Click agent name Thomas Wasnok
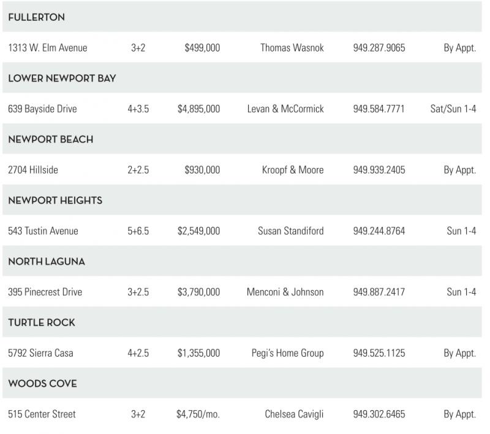Viewport: 490px width, 434px height. [x=292, y=48]
